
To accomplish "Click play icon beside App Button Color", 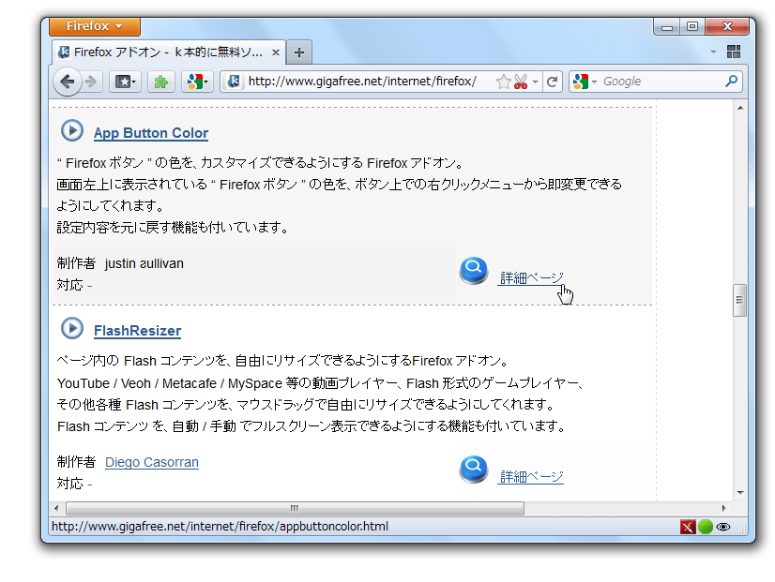I will point(72,131).
